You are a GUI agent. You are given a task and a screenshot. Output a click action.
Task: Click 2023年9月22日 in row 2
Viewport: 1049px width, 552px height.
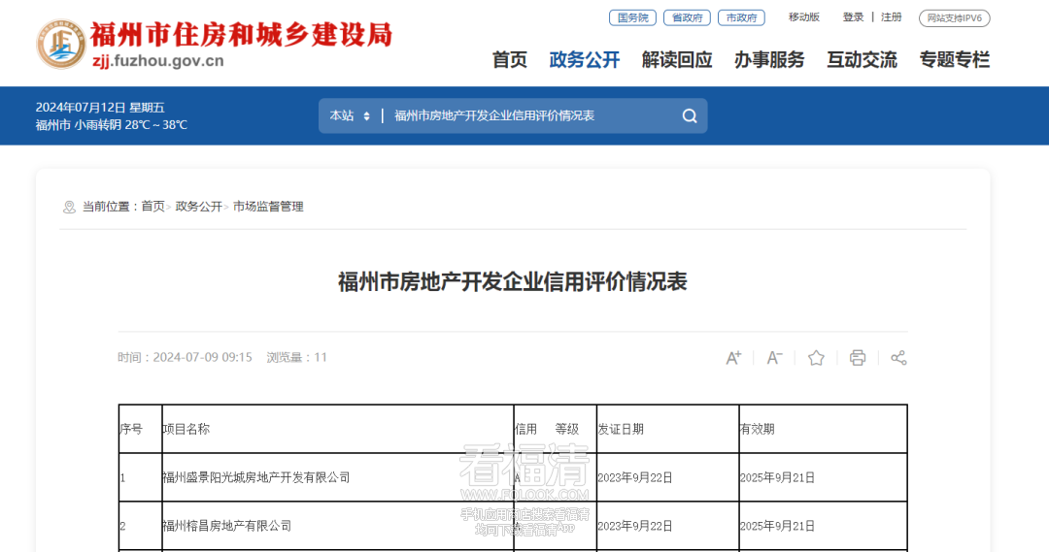[x=635, y=527]
